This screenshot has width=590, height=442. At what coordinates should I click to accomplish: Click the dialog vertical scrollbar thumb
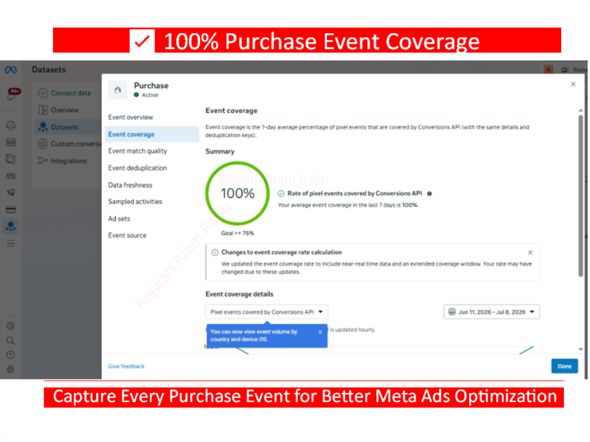(581, 196)
